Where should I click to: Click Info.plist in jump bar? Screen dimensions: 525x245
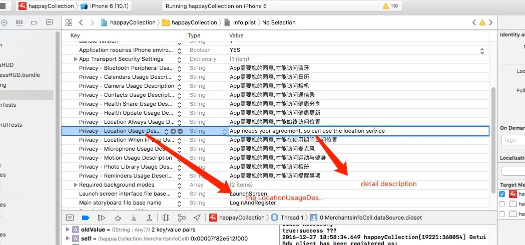pyautogui.click(x=240, y=22)
